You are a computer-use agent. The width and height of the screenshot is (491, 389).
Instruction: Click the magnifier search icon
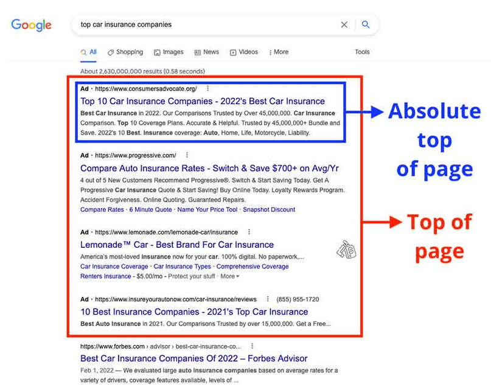[x=366, y=24]
